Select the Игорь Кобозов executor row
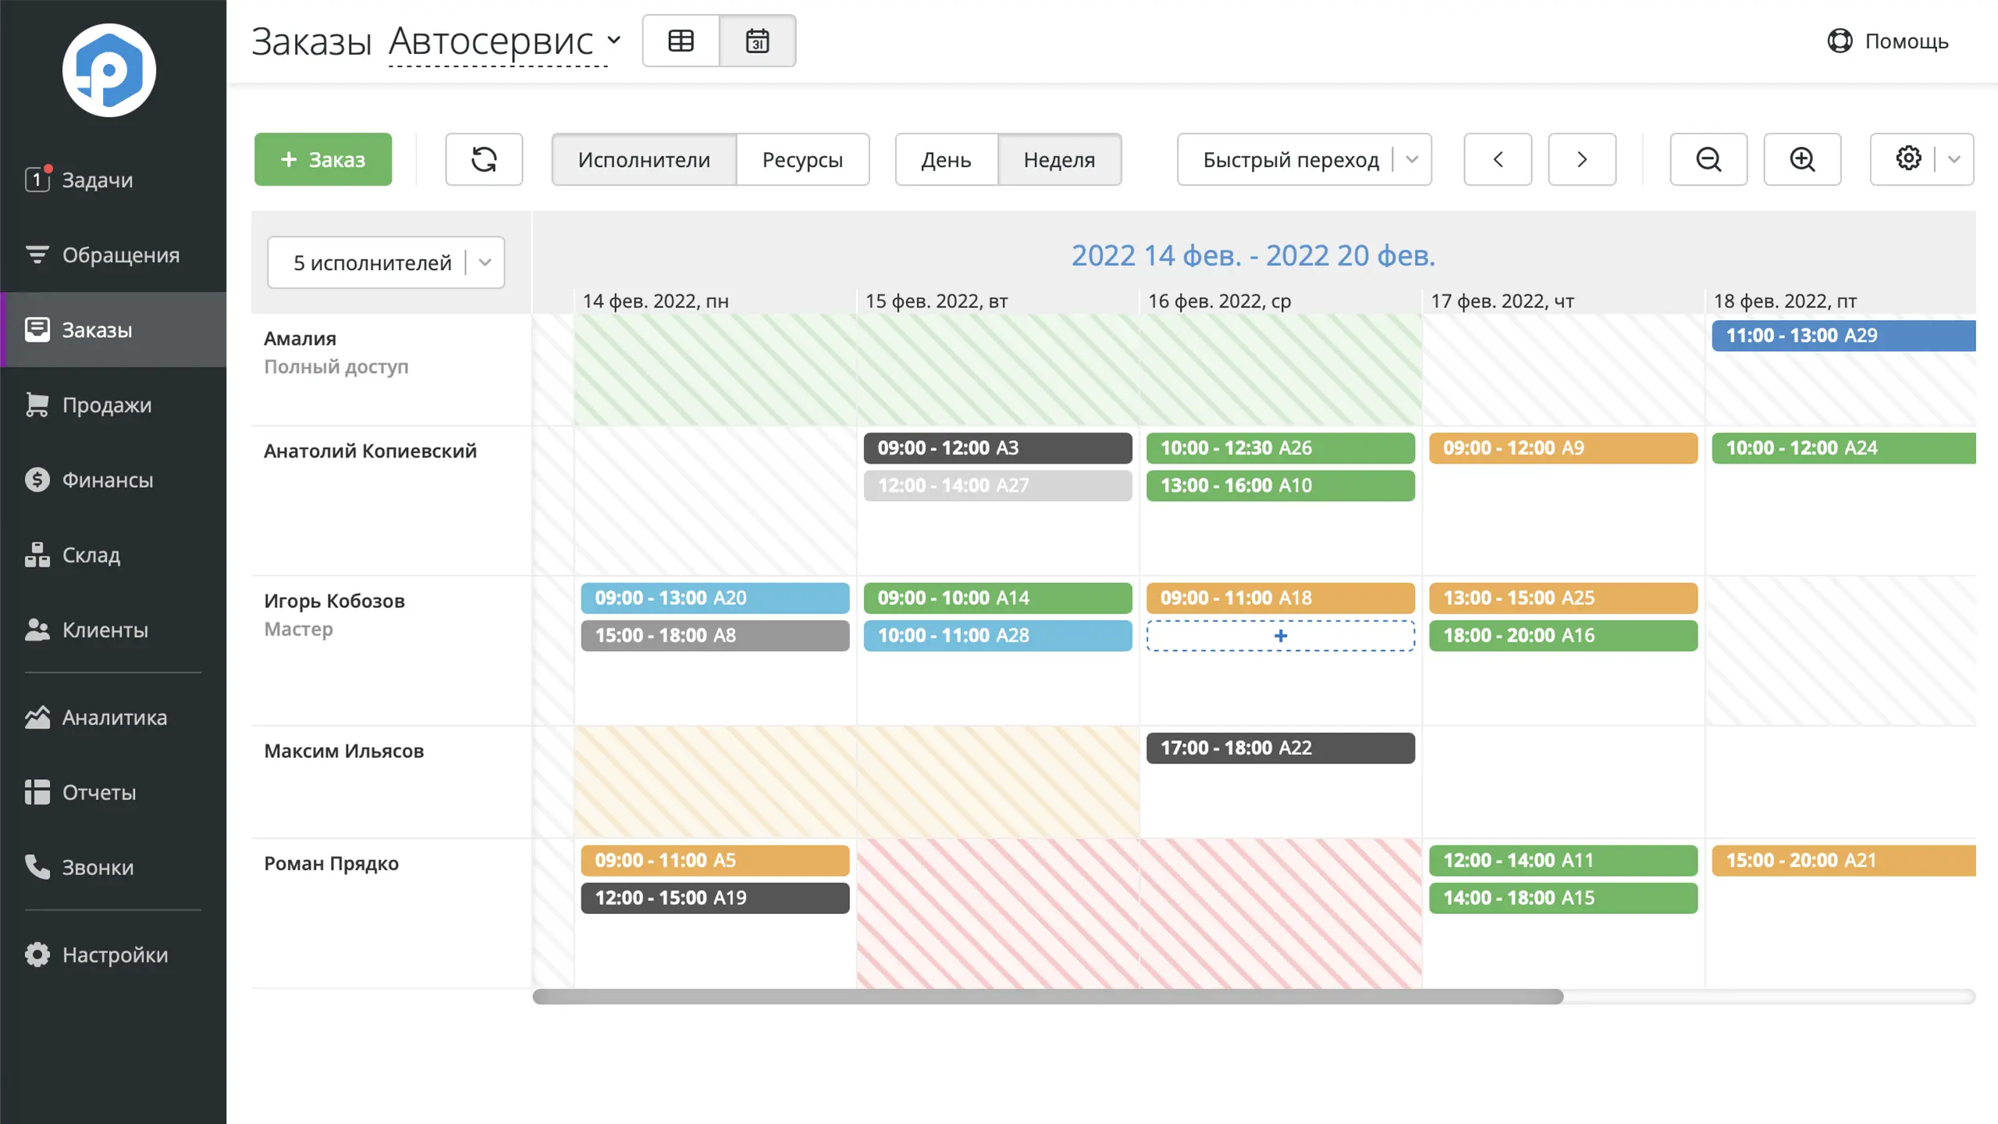The height and width of the screenshot is (1124, 1998). coord(391,651)
